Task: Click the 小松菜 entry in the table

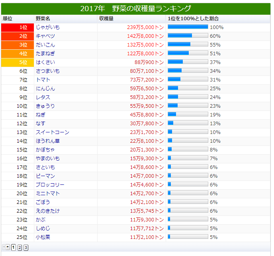Action: 43,237
